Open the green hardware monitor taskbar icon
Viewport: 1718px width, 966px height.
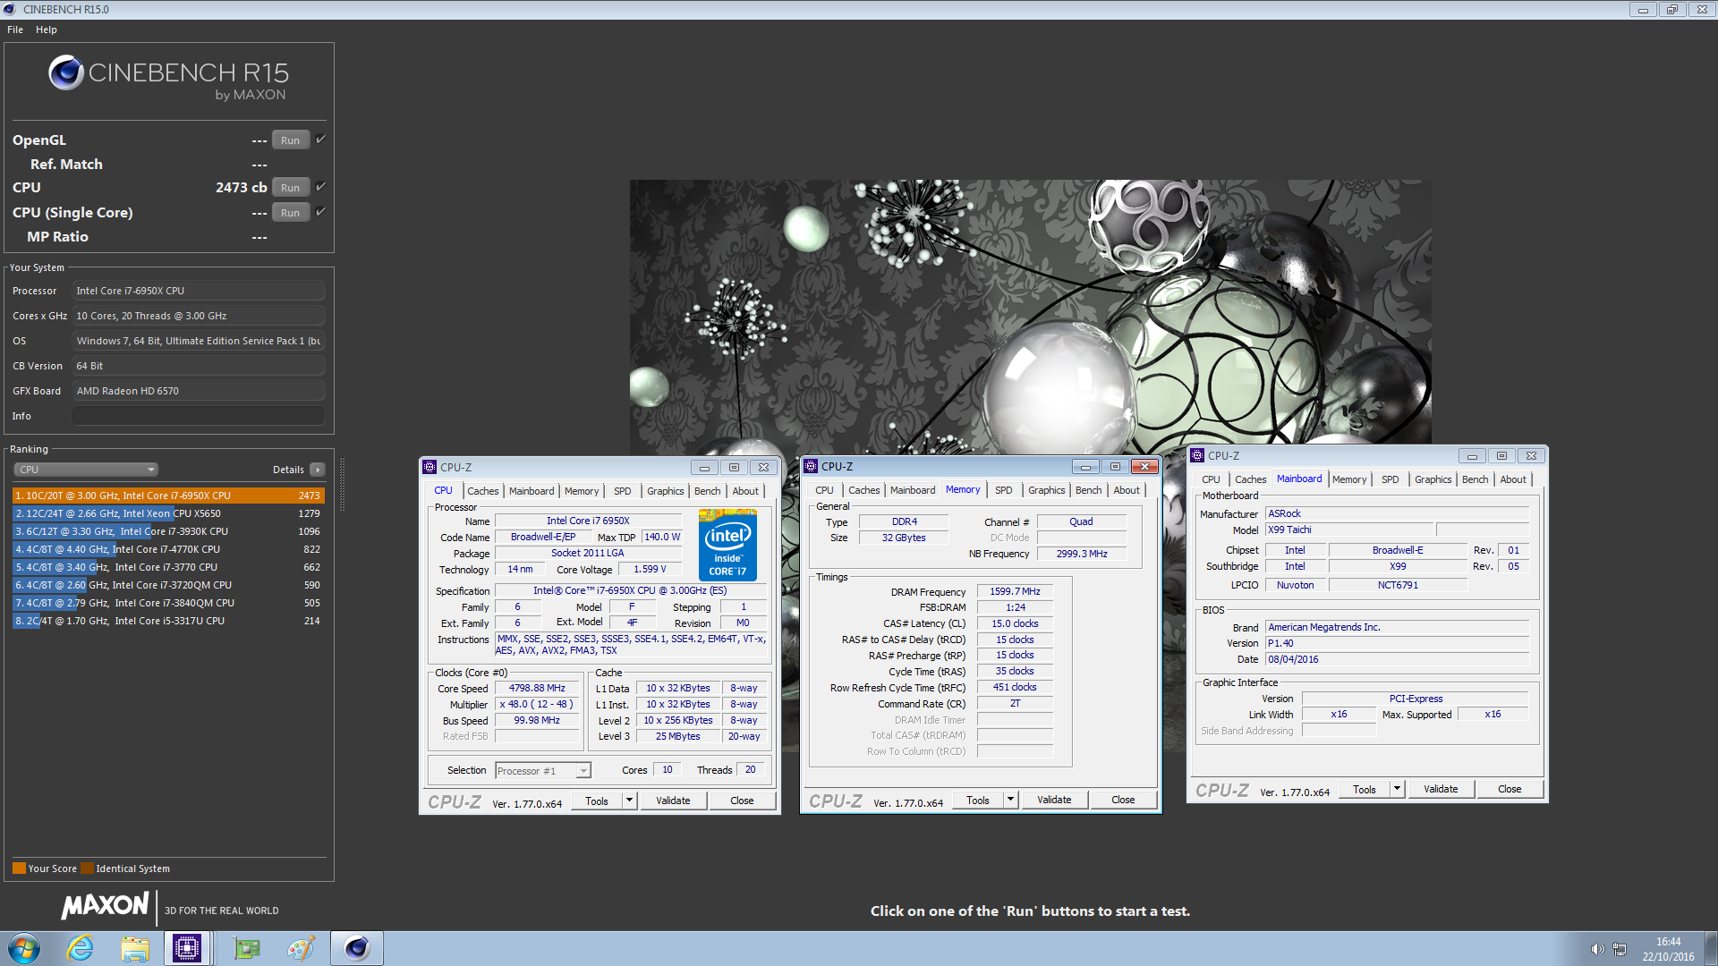point(246,948)
